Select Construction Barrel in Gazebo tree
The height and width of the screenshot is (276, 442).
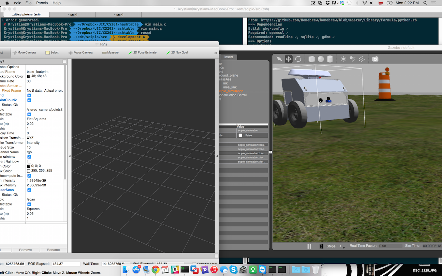tap(232, 95)
